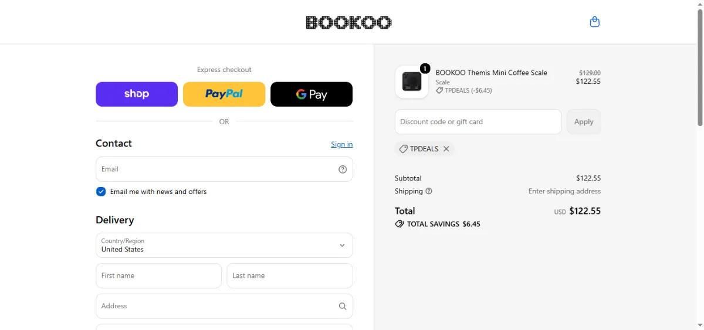
Task: Click the Discount code or gift card field
Action: [x=478, y=122]
